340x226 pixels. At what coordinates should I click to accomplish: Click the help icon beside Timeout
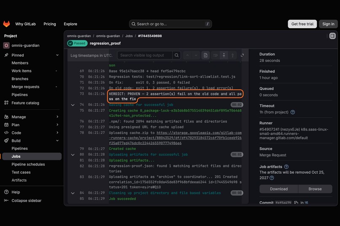(292, 112)
